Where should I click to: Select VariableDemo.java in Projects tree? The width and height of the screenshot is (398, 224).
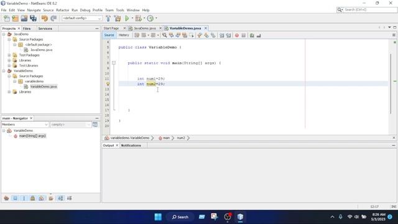pyautogui.click(x=44, y=86)
